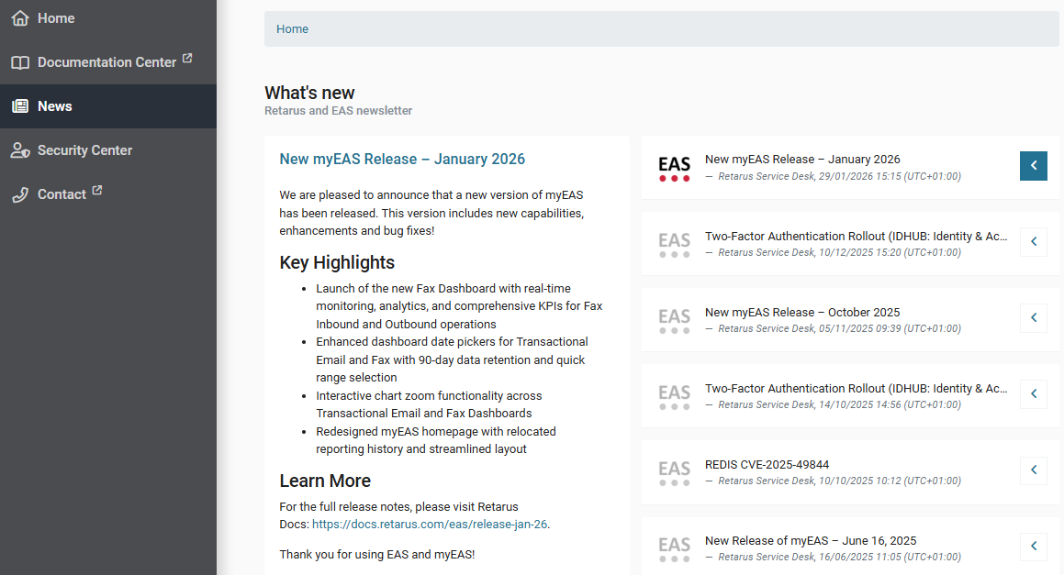
Task: Click the Home breadcrumb link
Action: click(292, 29)
